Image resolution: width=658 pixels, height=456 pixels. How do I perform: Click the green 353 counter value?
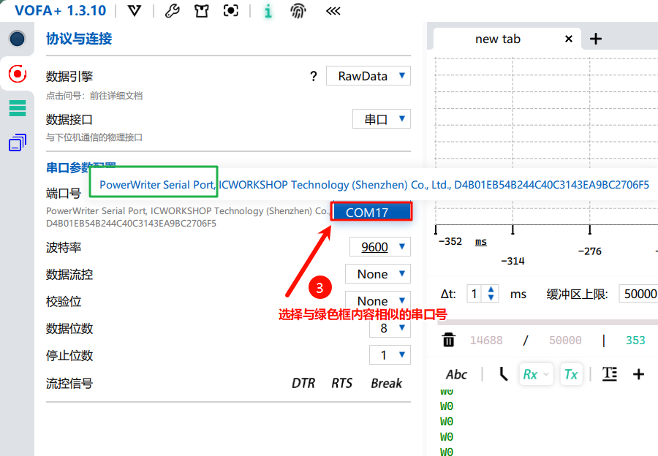pos(635,341)
